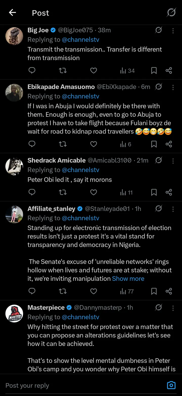This screenshot has height=396, width=182.
Task: Expand Affiliate_stanley's post with Show more
Action: click(128, 279)
